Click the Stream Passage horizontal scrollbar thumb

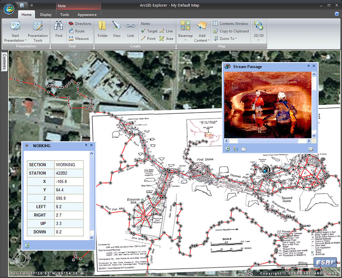coord(268,141)
